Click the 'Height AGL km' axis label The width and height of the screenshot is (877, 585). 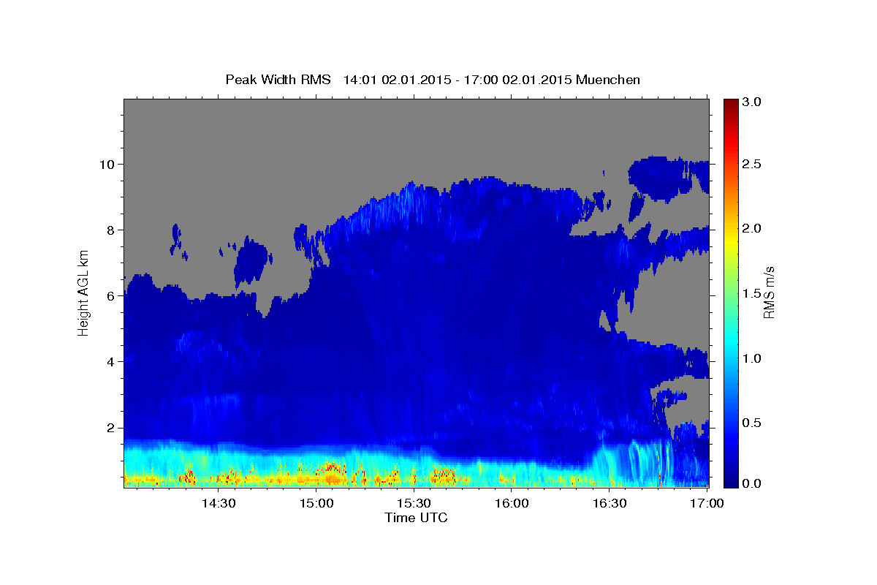83,292
